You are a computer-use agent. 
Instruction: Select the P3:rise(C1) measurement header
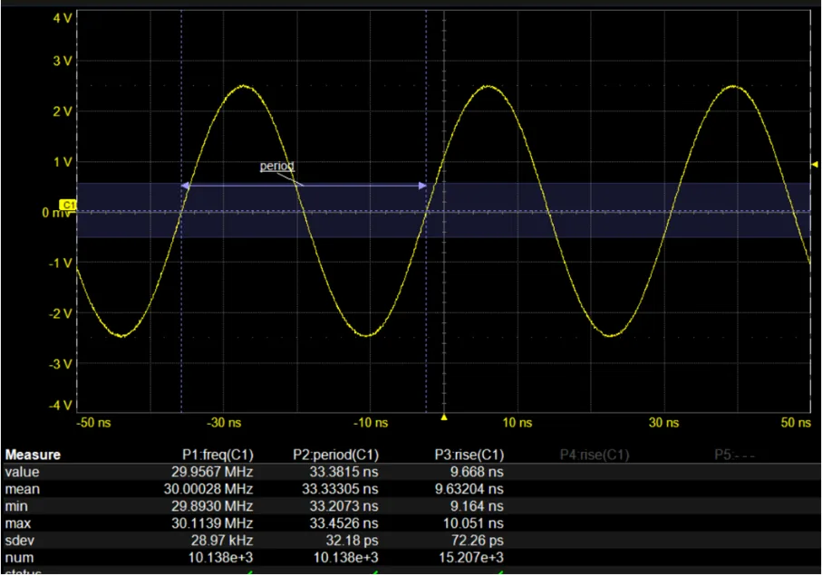(x=469, y=455)
